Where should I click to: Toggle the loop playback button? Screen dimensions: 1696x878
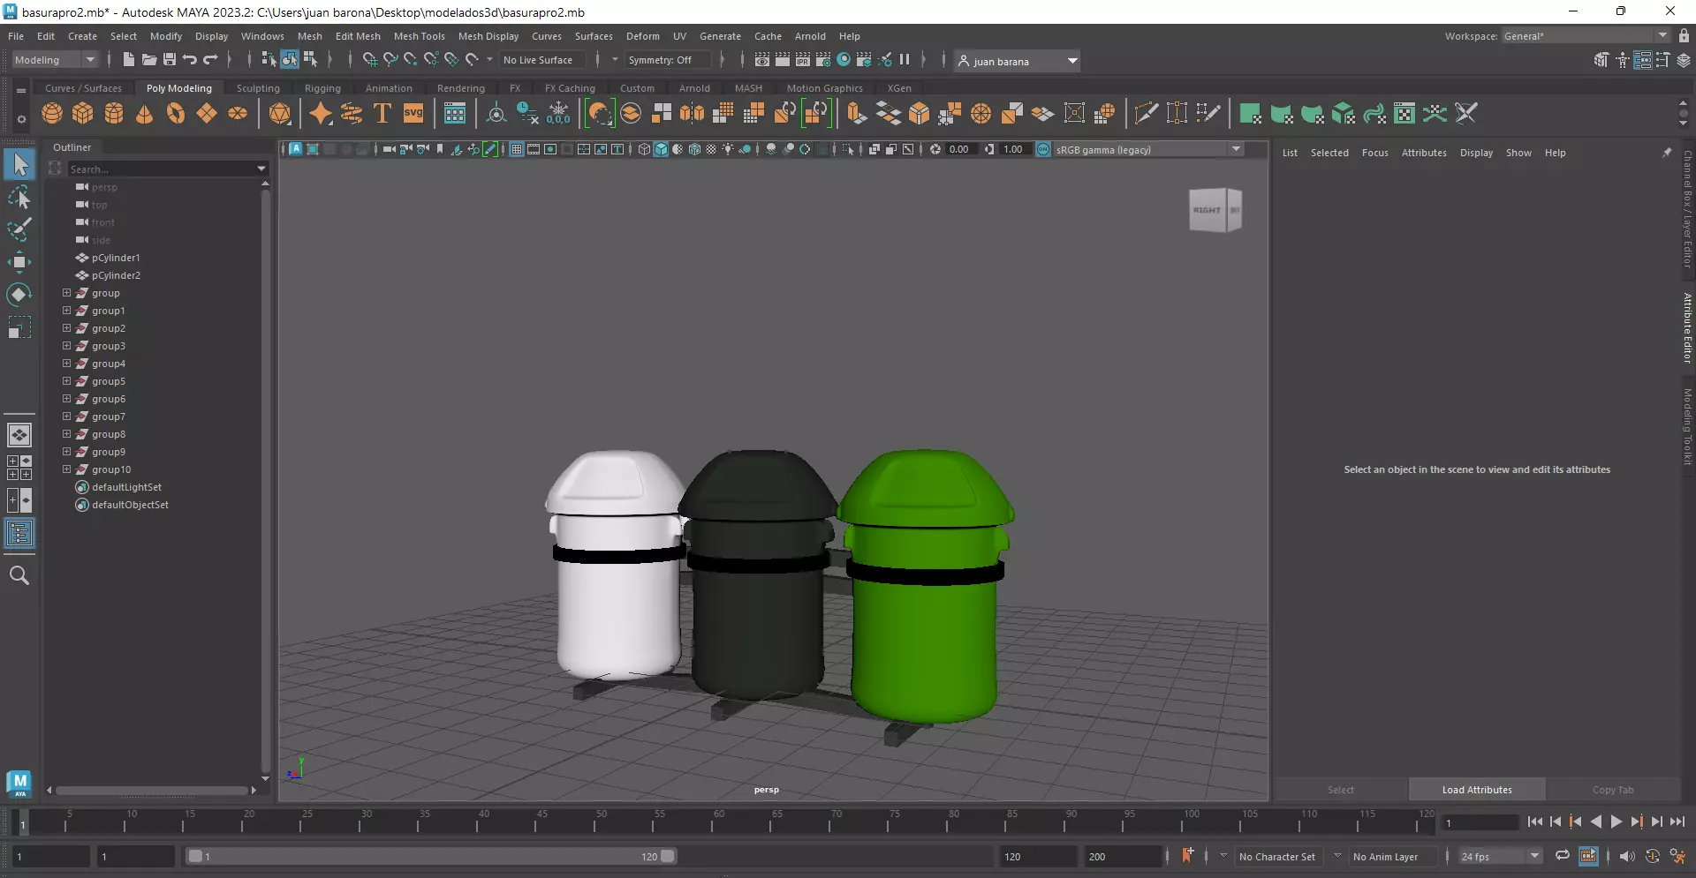(x=1563, y=856)
